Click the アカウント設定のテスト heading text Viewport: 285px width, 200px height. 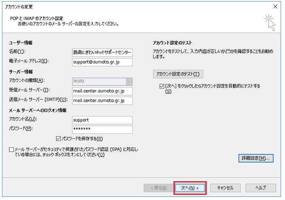173,43
